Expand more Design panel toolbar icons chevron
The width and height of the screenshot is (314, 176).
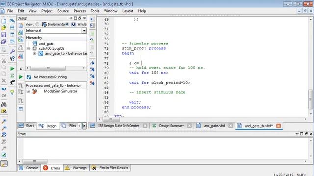[x=21, y=69]
